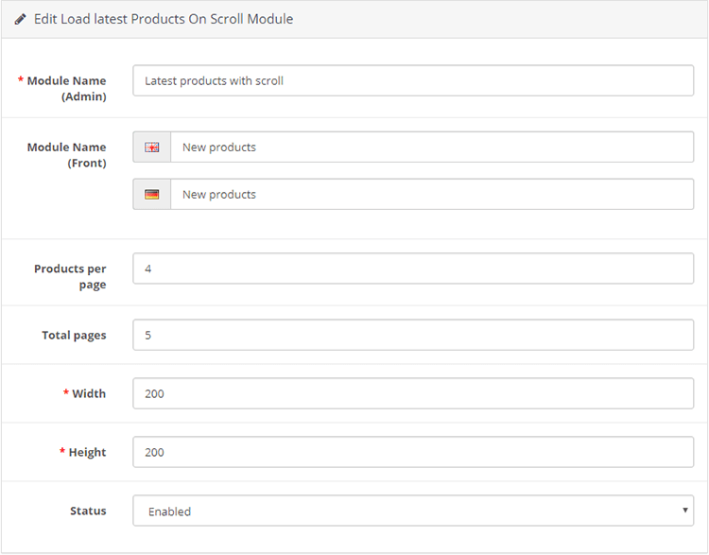The width and height of the screenshot is (709, 555).
Task: Focus the Products per page field
Action: click(413, 269)
